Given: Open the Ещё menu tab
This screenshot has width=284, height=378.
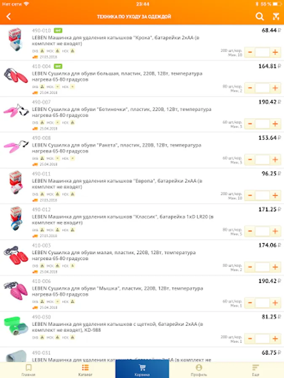Looking at the screenshot, I should click(x=255, y=370).
